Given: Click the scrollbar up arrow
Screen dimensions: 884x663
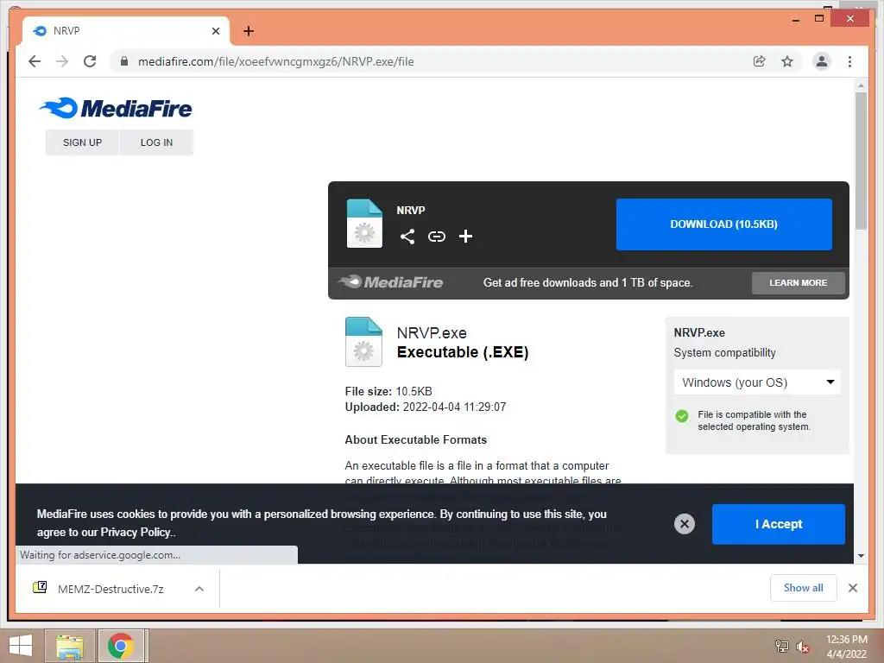Looking at the screenshot, I should [861, 85].
